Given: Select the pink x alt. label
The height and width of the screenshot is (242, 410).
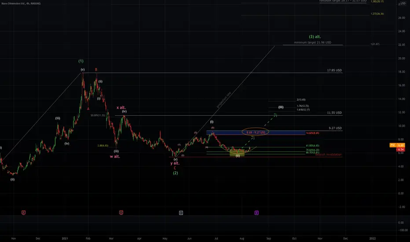Looking at the screenshot, I should [121, 107].
